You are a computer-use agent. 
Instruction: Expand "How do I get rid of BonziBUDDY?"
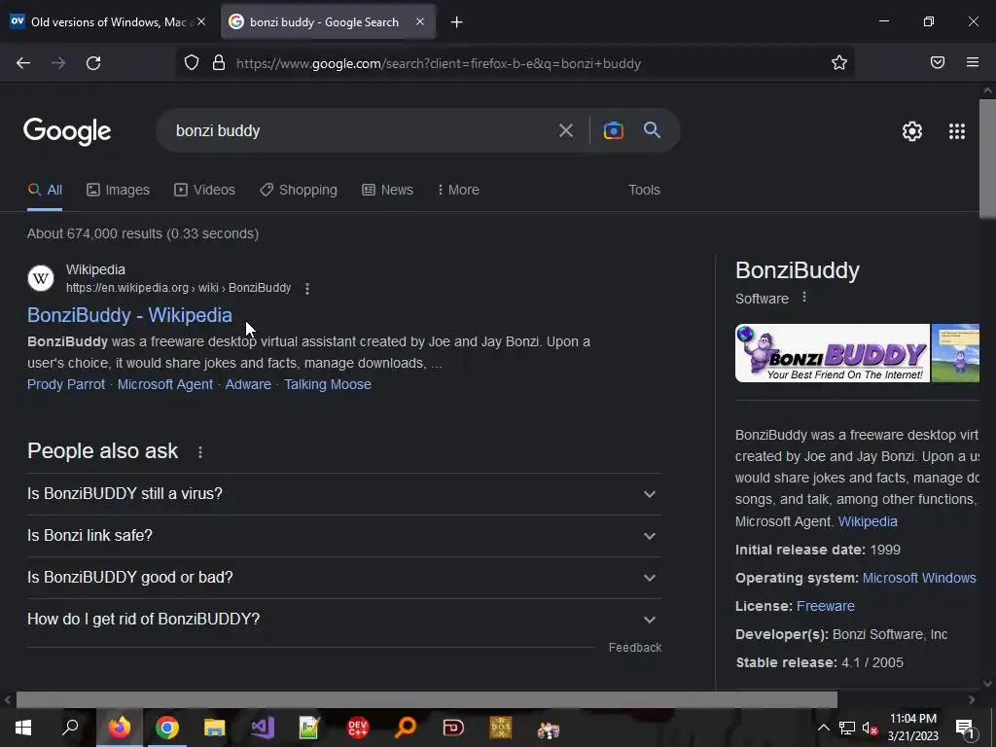pyautogui.click(x=343, y=620)
